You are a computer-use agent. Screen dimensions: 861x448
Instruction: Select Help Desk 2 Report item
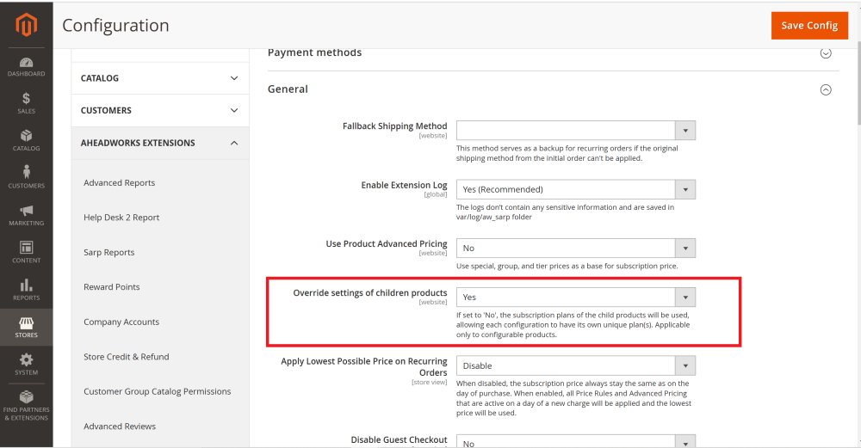click(x=121, y=218)
